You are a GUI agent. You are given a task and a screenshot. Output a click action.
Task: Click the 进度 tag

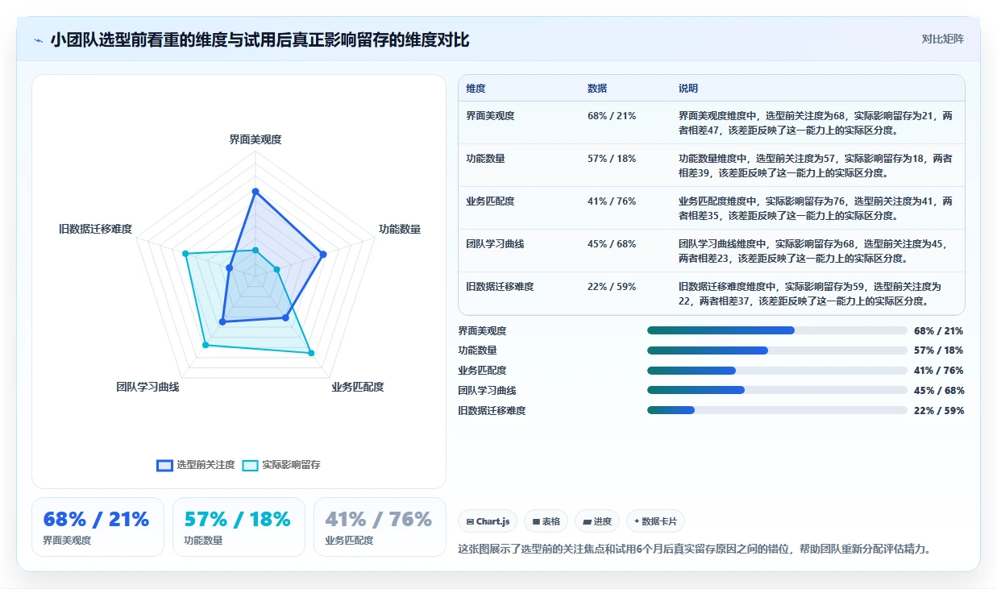click(x=597, y=521)
